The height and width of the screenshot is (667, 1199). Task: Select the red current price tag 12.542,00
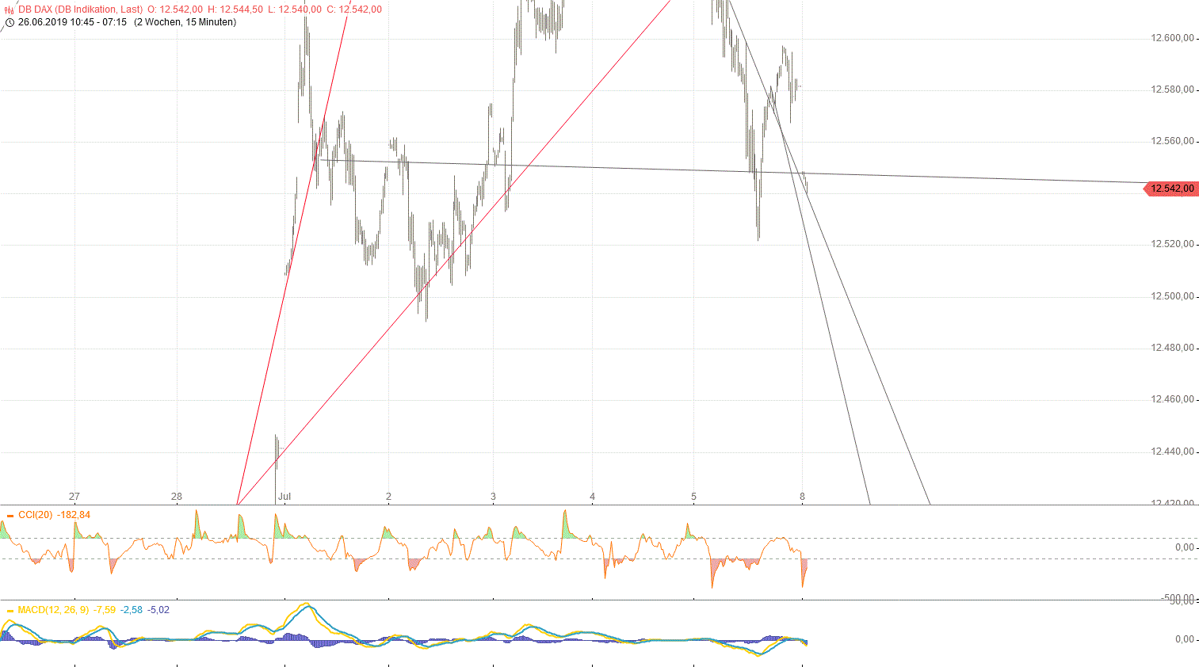pyautogui.click(x=1171, y=189)
